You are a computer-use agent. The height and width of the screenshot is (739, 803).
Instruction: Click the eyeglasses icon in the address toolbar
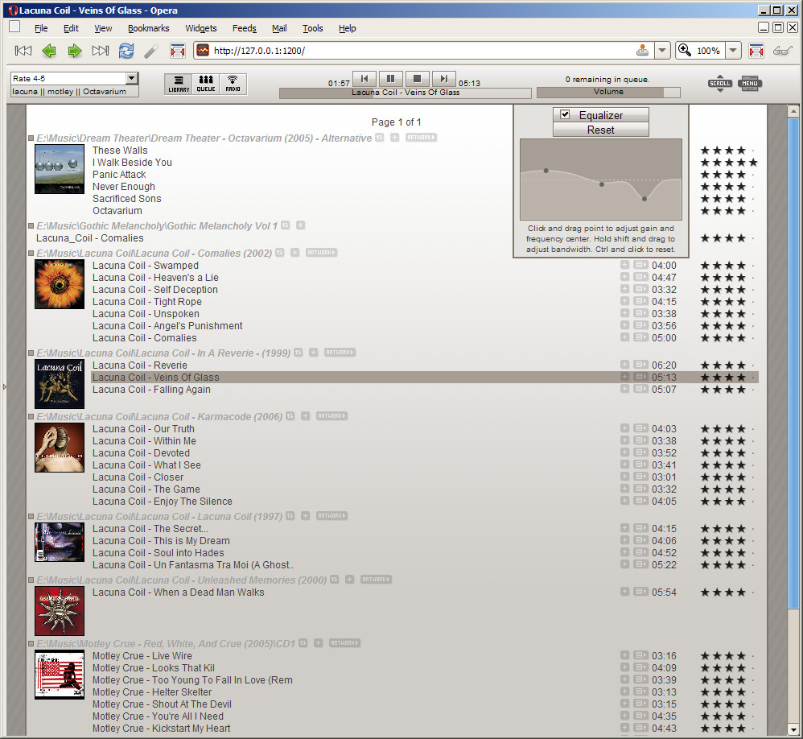(783, 50)
